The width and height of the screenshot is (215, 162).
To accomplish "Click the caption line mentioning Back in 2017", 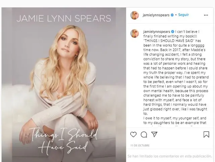I will 174,50.
